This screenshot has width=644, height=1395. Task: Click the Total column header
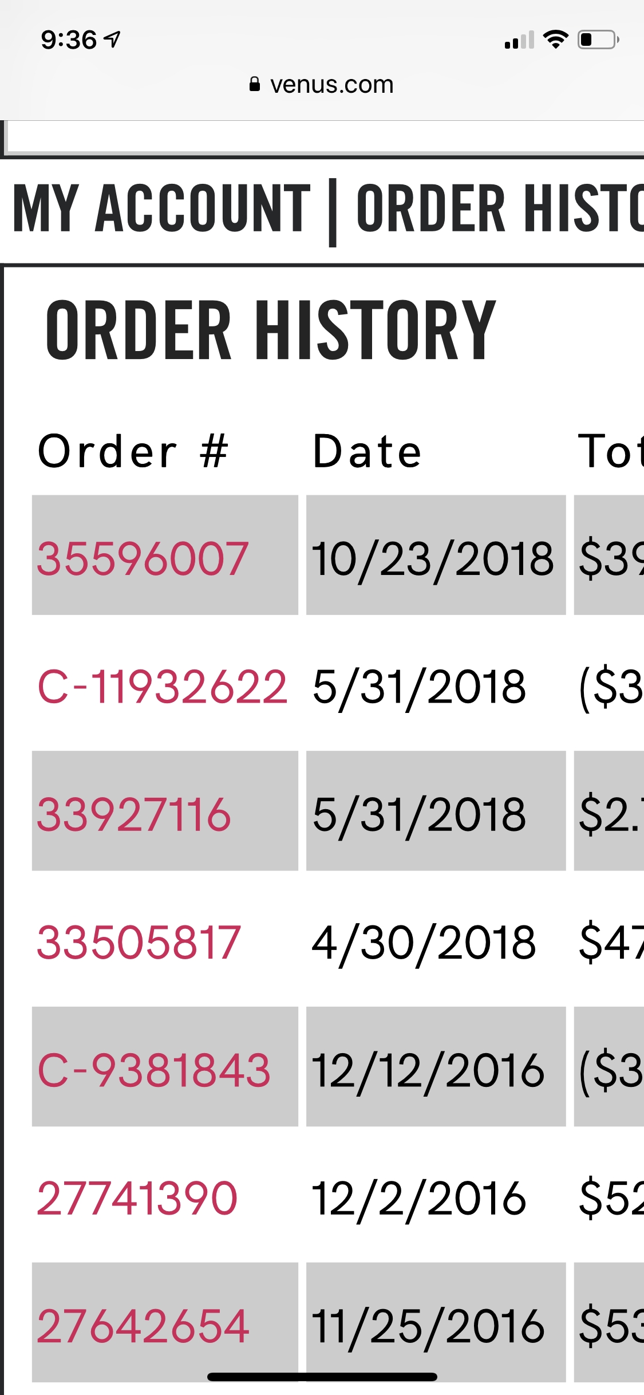(610, 451)
